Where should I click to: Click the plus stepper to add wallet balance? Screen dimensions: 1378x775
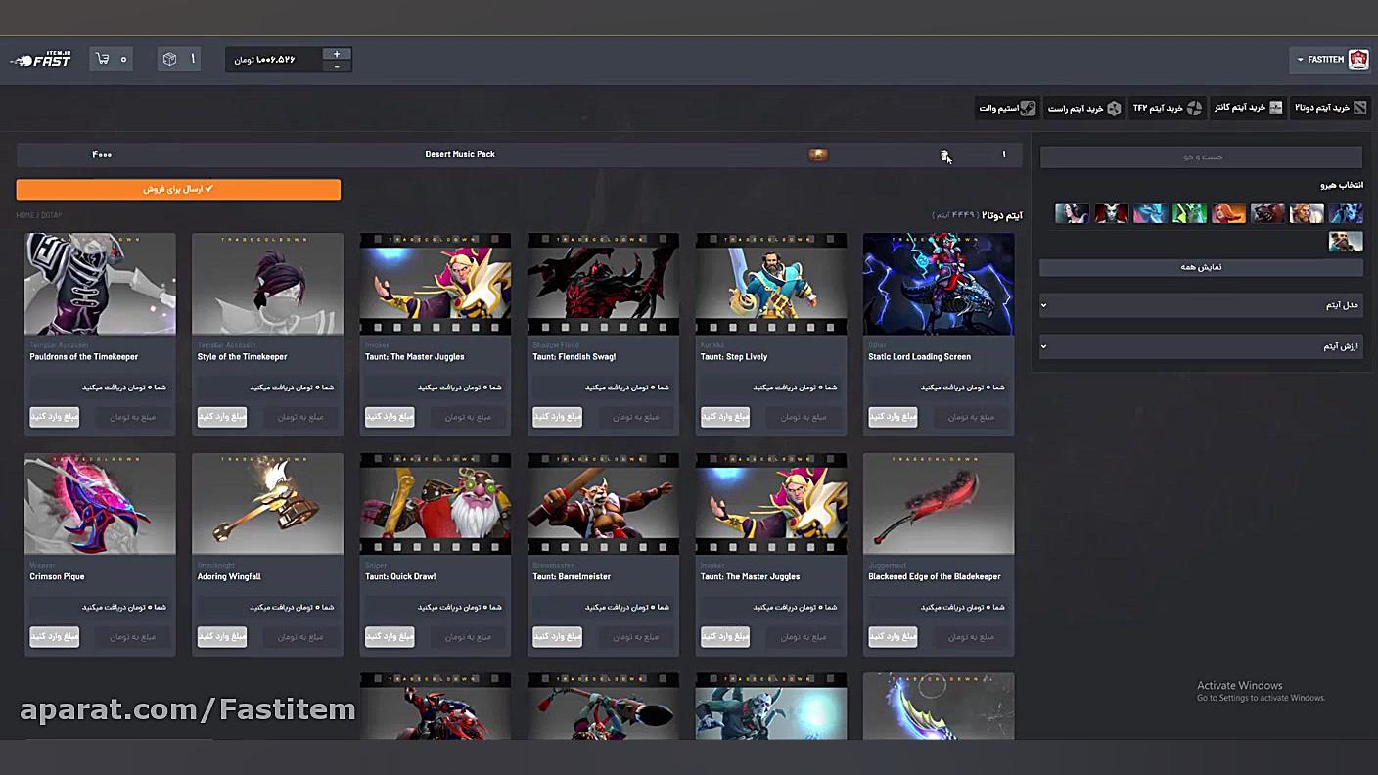[337, 54]
